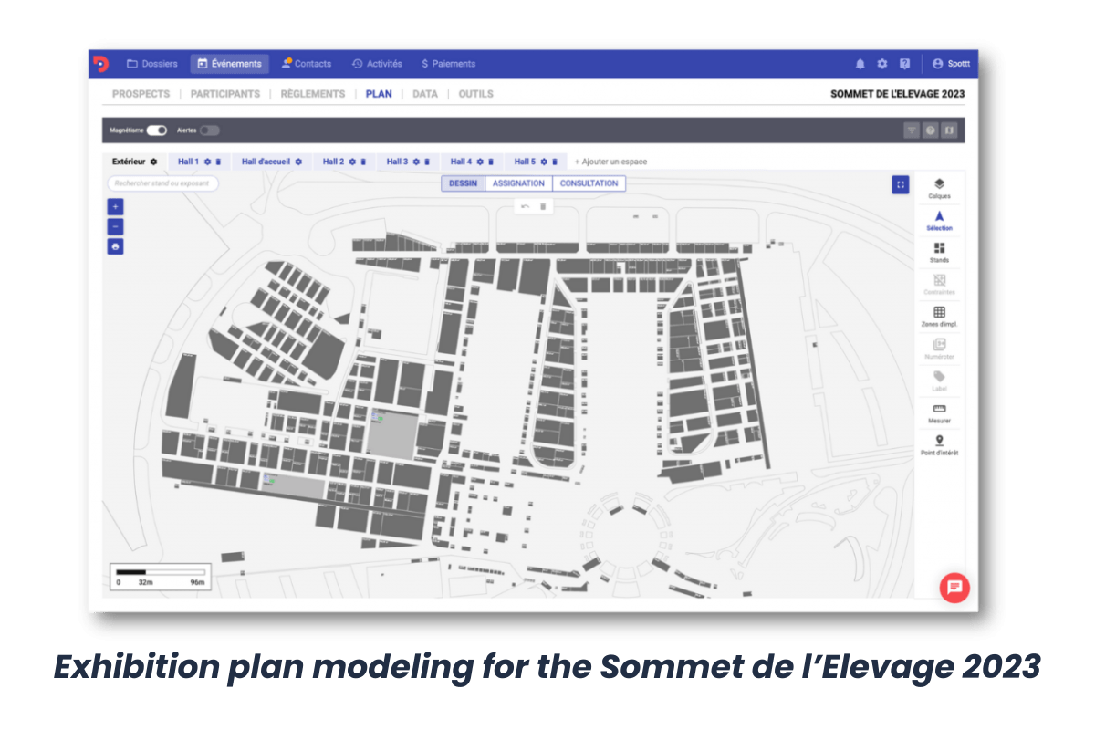Switch to ASSIGNATION mode
The height and width of the screenshot is (730, 1095).
point(518,183)
